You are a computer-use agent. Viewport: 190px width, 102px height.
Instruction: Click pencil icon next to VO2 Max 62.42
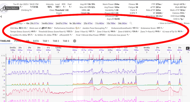[x=27, y=28]
